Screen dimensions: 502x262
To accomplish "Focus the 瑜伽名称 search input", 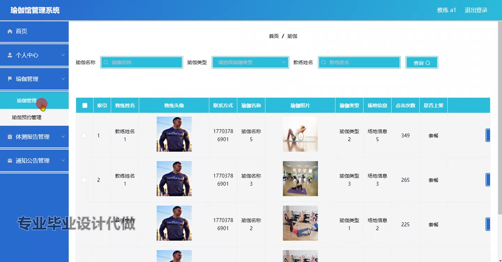I will [x=142, y=62].
